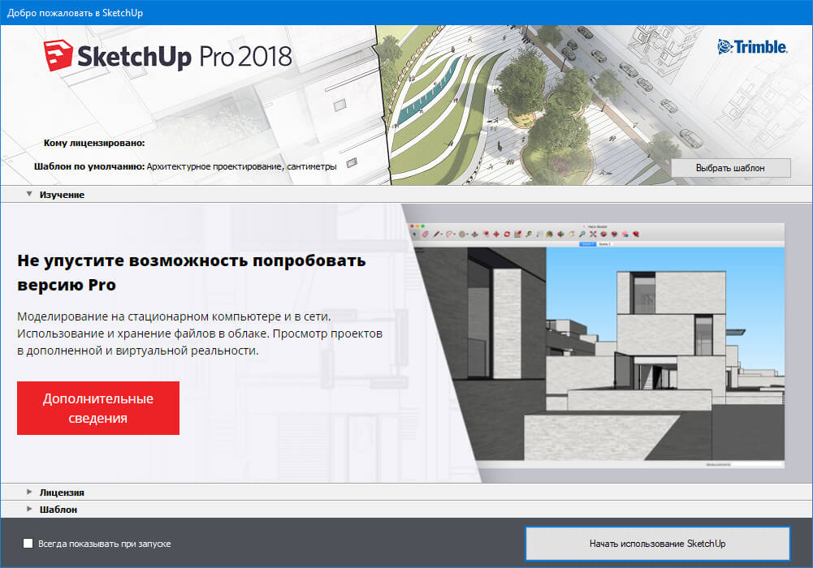Click the "Моделирование на стационарном компьютере" paragraph
The width and height of the screenshot is (813, 568).
(200, 333)
